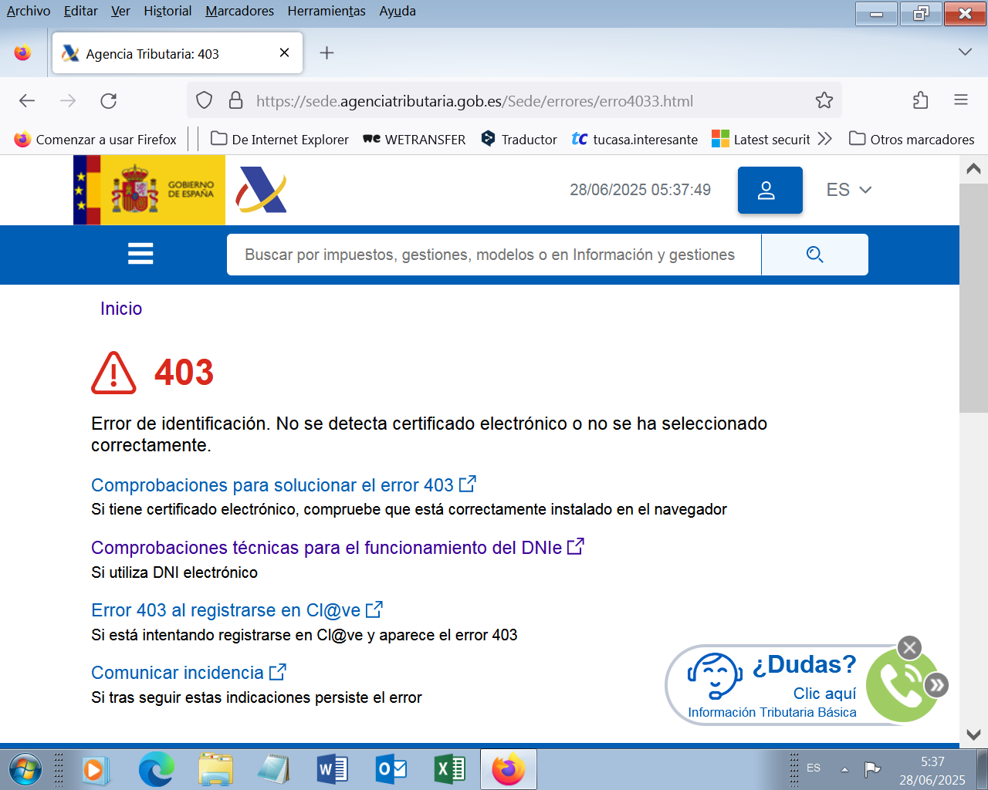Image resolution: width=988 pixels, height=790 pixels.
Task: Open the Firefox extensions panel
Action: [920, 100]
